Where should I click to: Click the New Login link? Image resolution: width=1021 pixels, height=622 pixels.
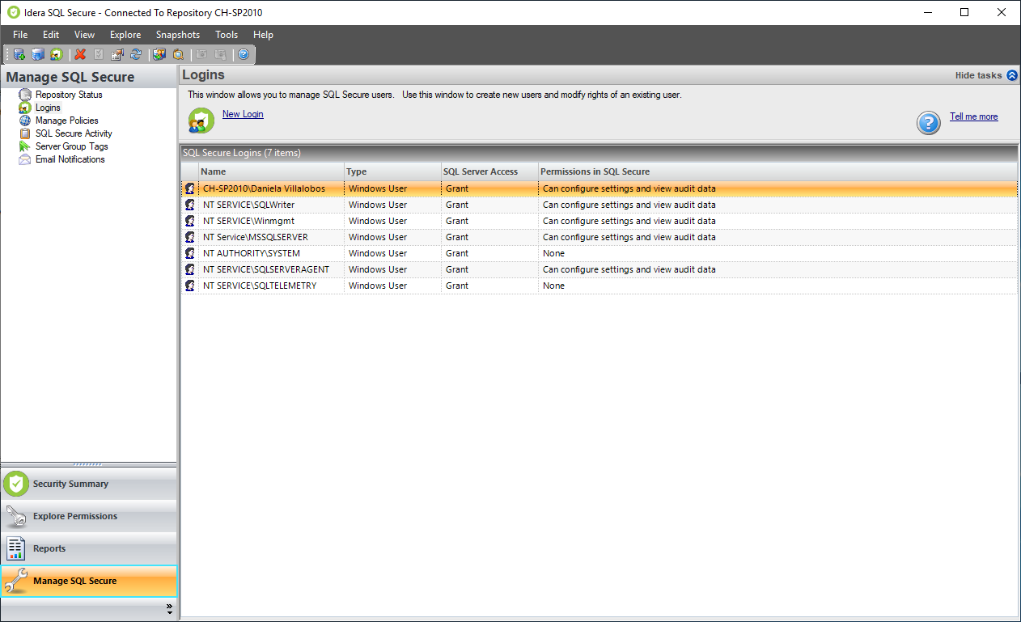pos(243,114)
